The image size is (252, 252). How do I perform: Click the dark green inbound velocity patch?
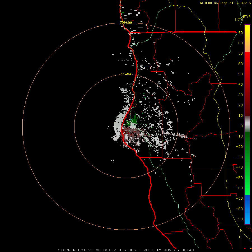135,119
